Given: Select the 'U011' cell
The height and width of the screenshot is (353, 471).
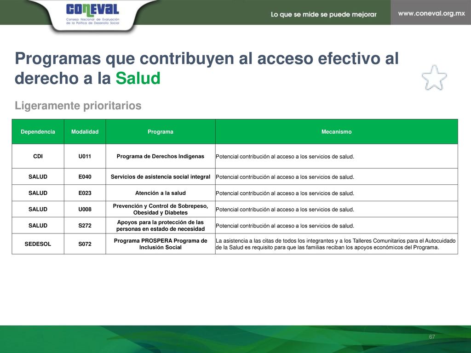Looking at the screenshot, I should click(85, 156).
